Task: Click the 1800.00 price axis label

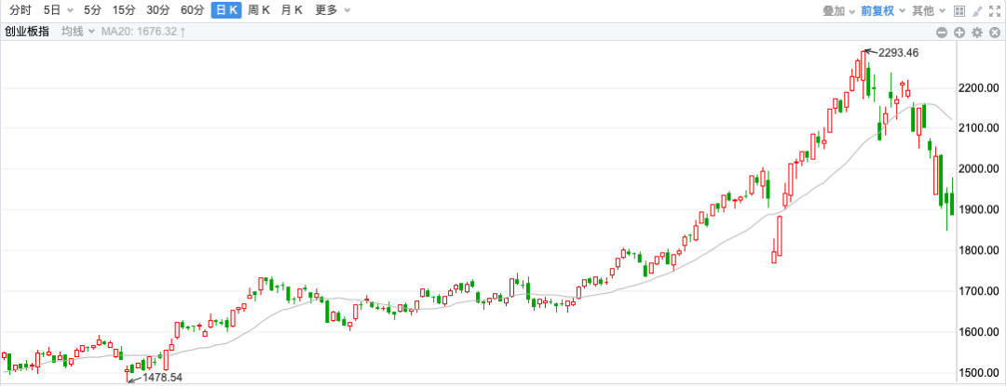Action: click(x=978, y=250)
